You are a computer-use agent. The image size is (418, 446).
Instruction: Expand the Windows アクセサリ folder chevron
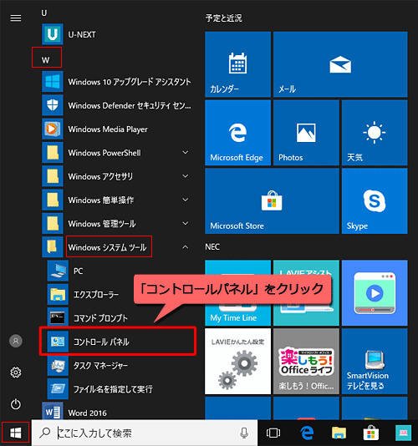(185, 176)
